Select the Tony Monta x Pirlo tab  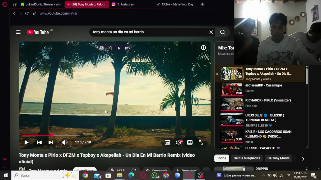[87, 4]
